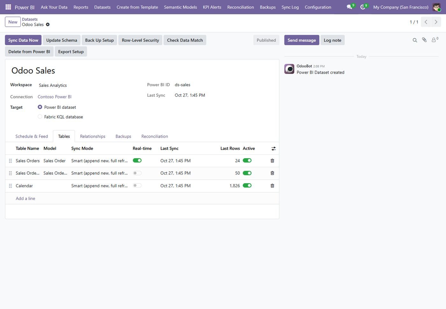Toggle Active switch for Calendar row

point(247,186)
